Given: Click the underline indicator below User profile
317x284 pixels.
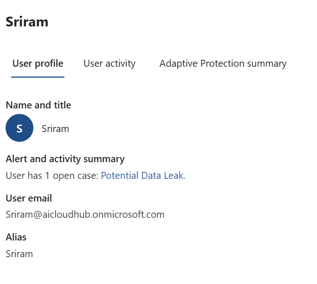Looking at the screenshot, I should coord(38,77).
